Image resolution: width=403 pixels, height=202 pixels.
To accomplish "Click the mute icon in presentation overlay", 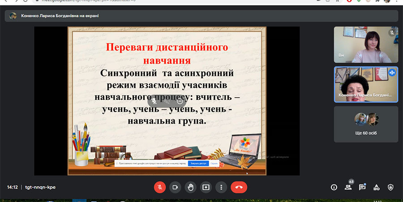I will (167, 102).
